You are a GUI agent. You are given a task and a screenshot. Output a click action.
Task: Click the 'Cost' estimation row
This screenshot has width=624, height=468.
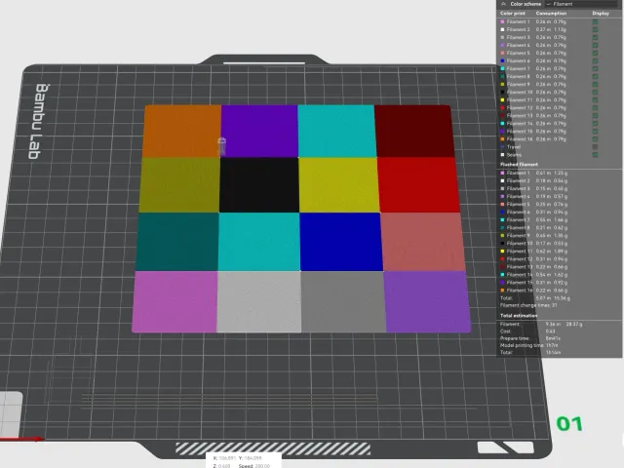pyautogui.click(x=527, y=331)
